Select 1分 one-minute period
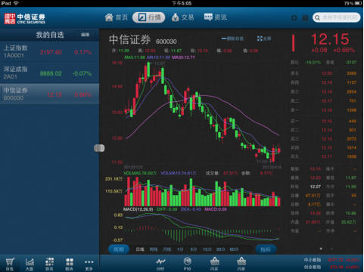 point(180,249)
